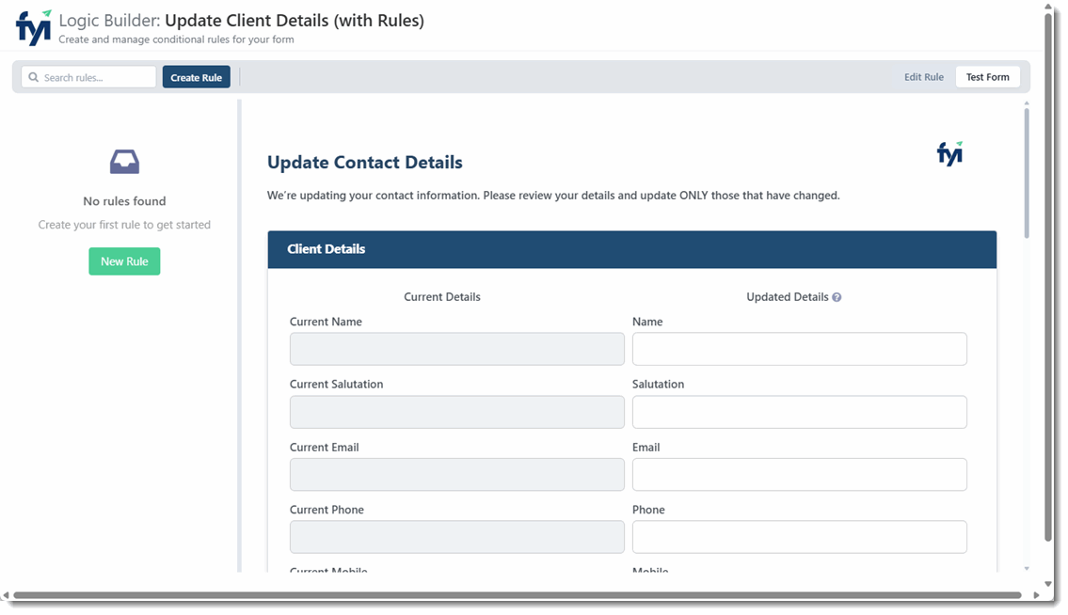This screenshot has width=1068, height=615.
Task: Click the updated Salutation input field
Action: point(800,412)
